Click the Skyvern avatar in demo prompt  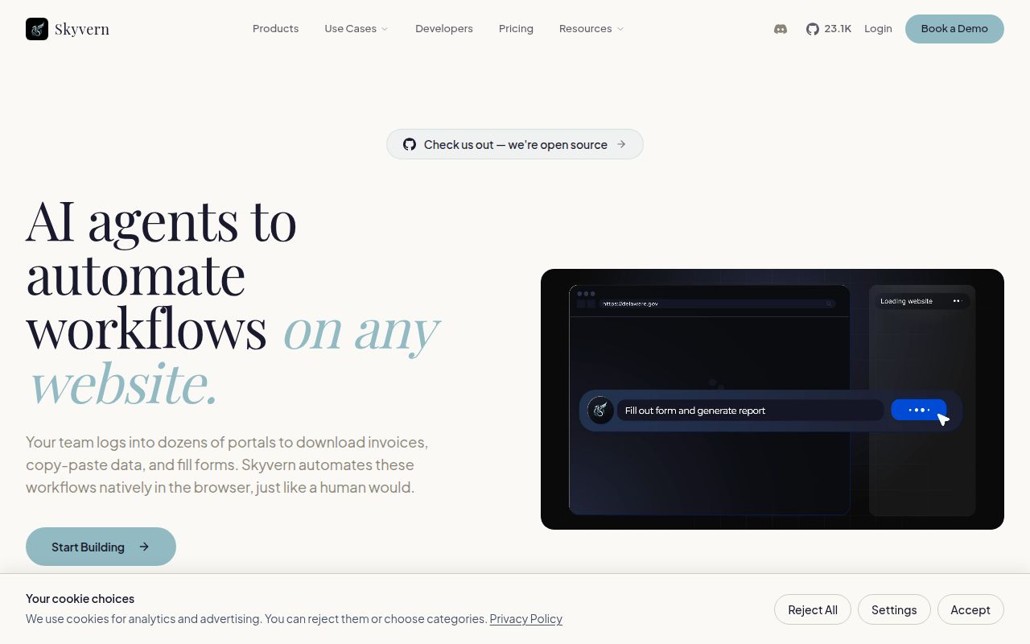pos(599,411)
